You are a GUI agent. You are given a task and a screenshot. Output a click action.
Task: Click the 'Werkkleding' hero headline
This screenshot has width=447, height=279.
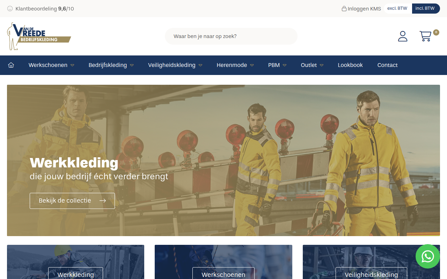74,163
